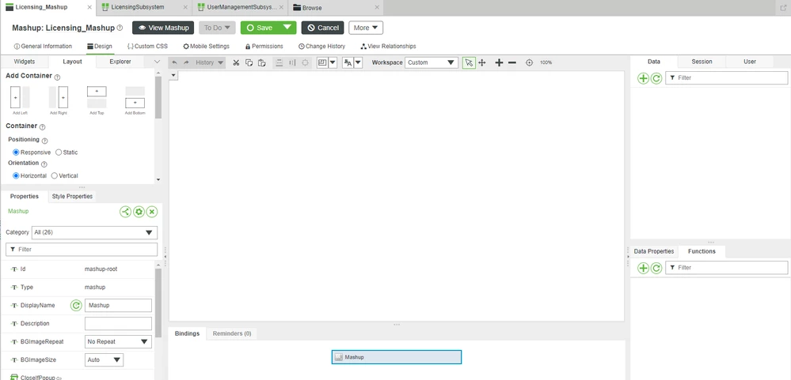Zoom in with the plus icon
The width and height of the screenshot is (791, 380).
pos(499,62)
